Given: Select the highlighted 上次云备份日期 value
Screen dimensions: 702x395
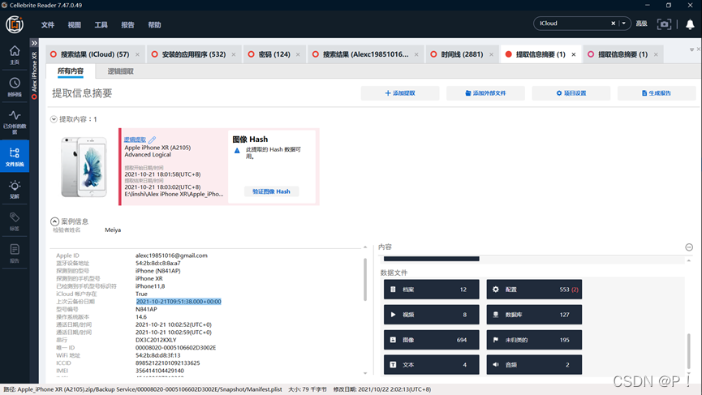Looking at the screenshot, I should (x=179, y=302).
